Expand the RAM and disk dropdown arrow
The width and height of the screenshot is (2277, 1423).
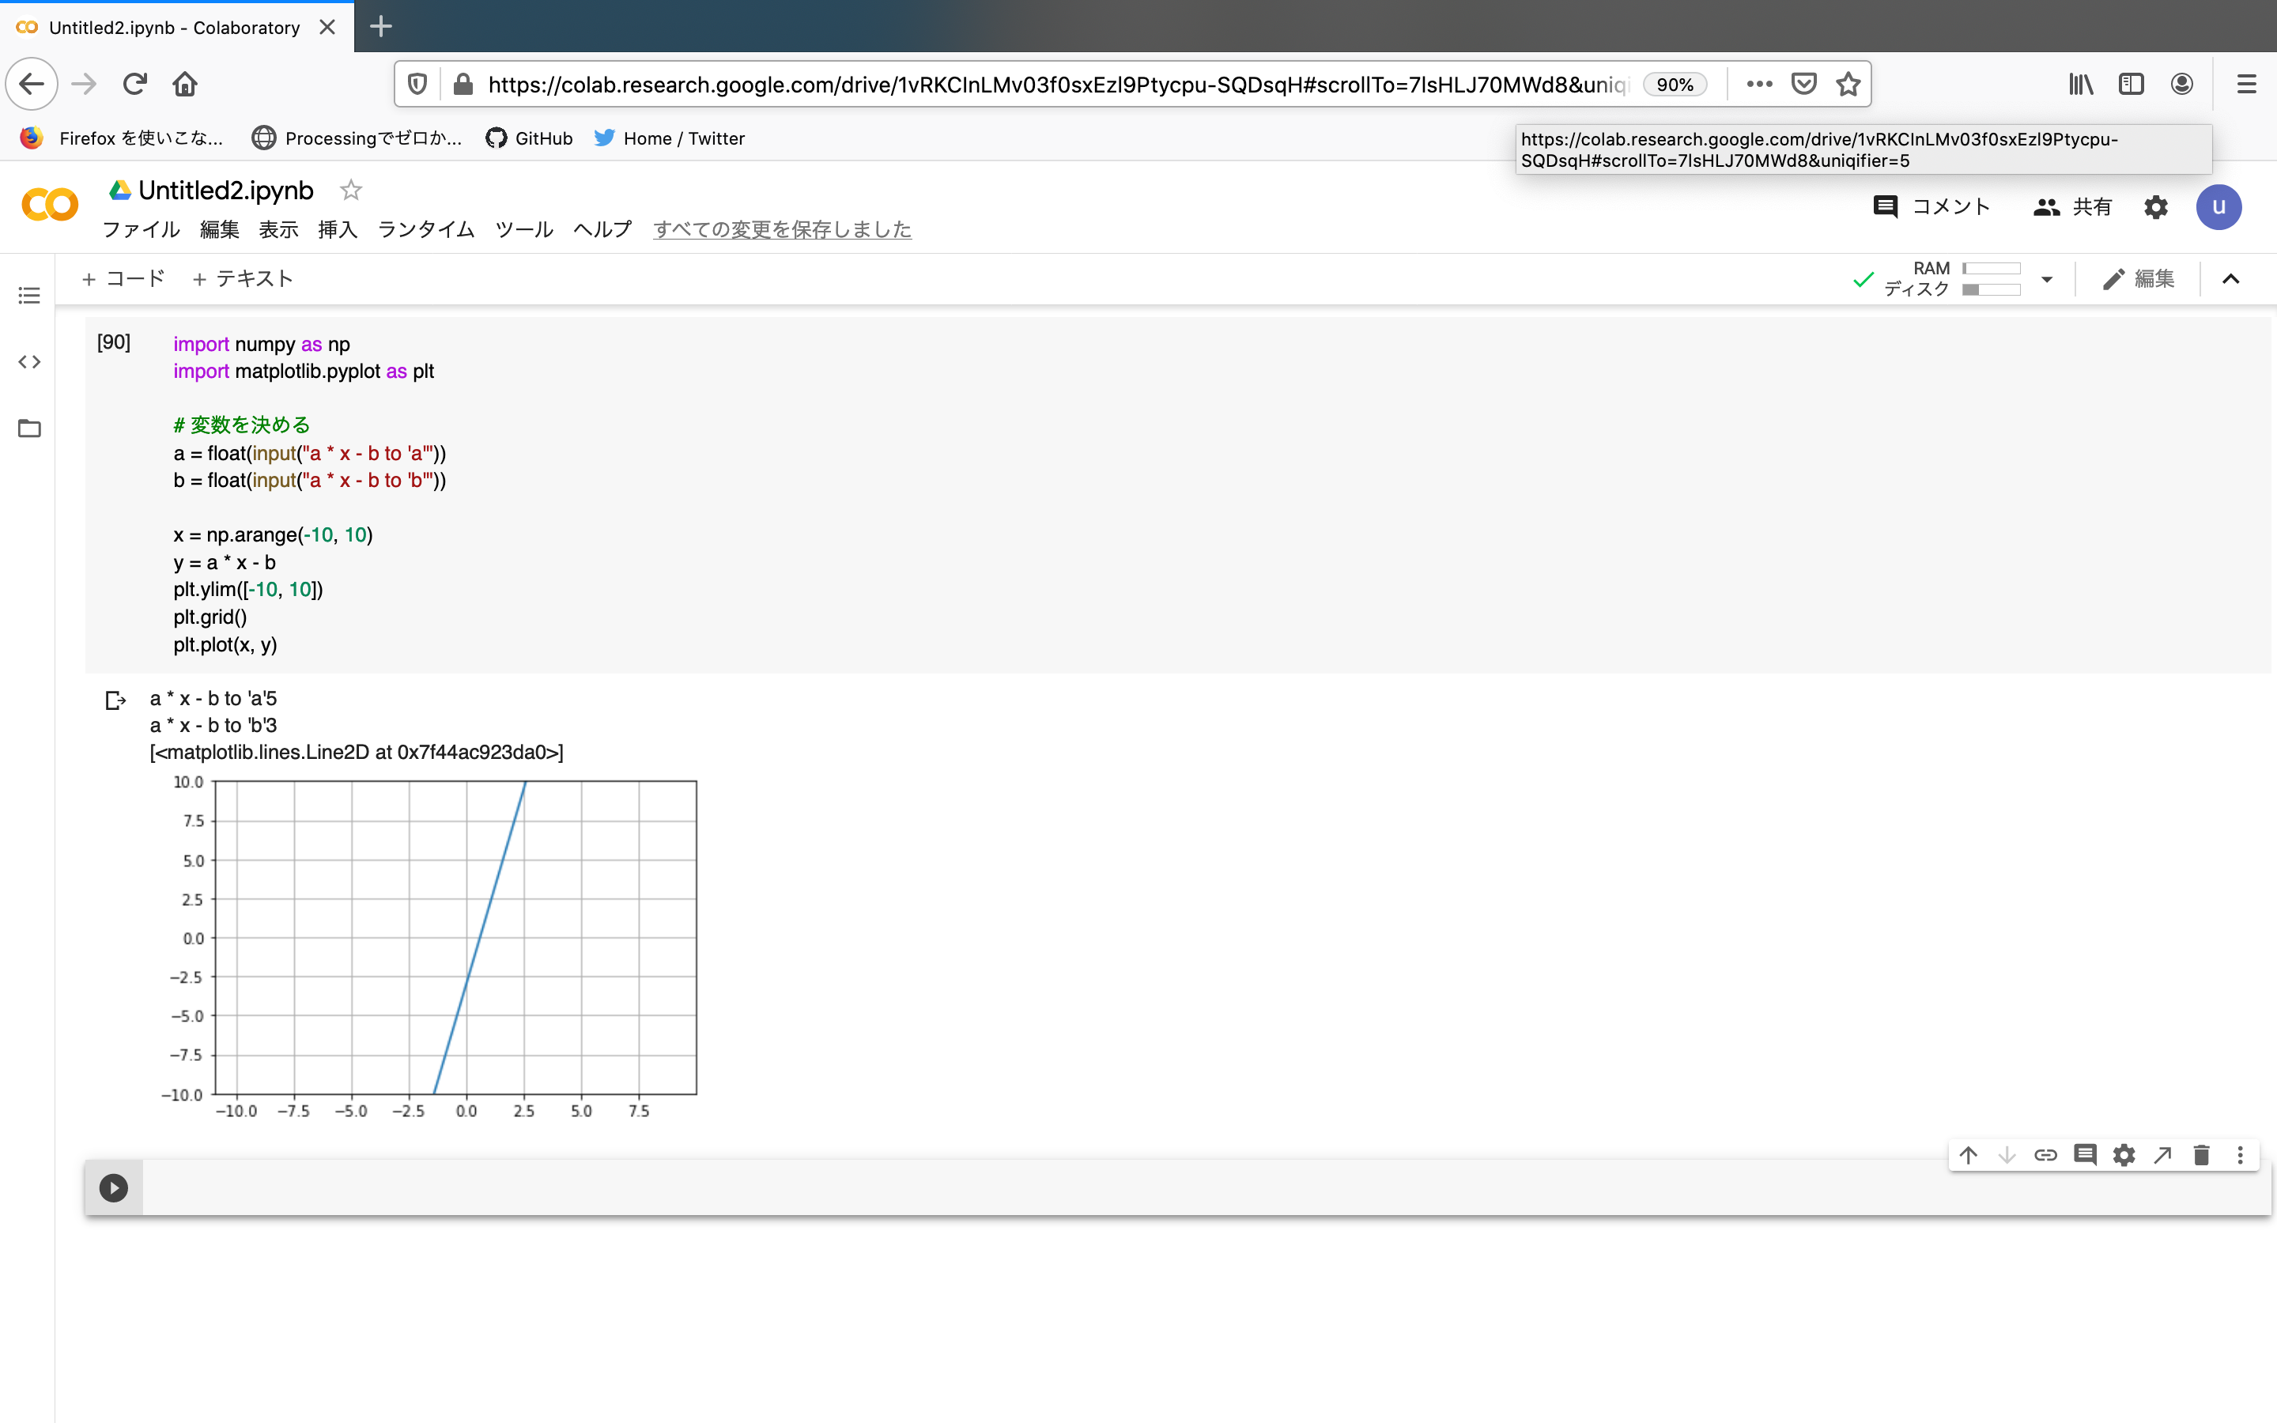(x=2046, y=280)
